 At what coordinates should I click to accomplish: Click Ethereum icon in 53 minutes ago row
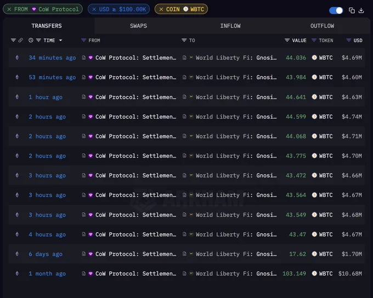pyautogui.click(x=17, y=77)
